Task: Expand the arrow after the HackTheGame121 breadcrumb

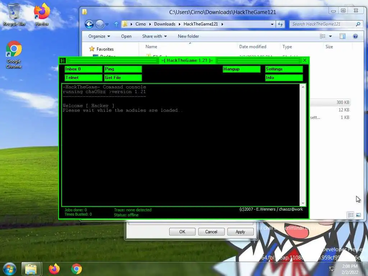Action: (x=222, y=24)
